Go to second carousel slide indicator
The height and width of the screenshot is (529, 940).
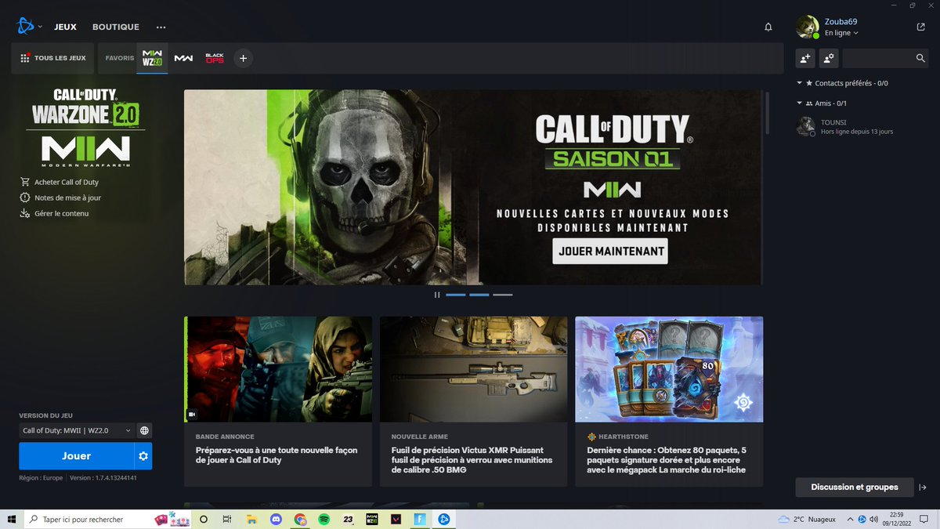479,295
